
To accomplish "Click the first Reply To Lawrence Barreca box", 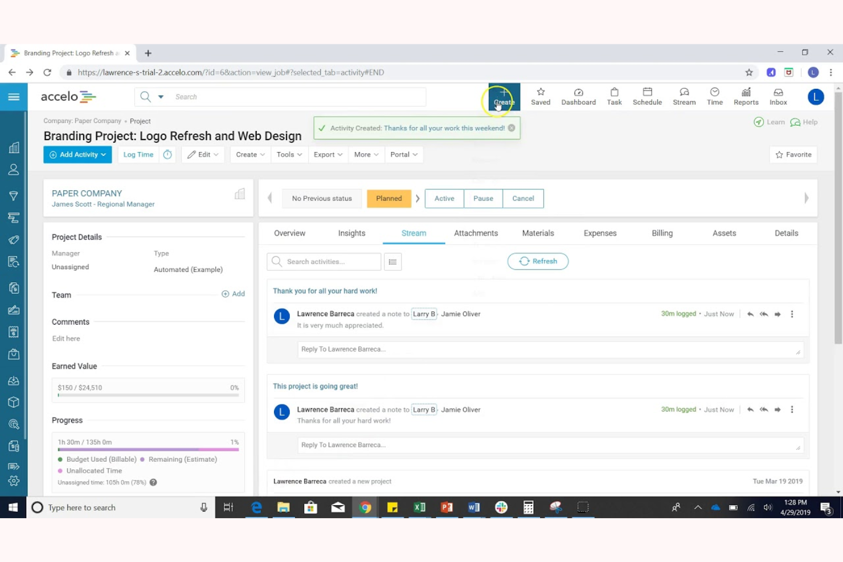I will 550,350.
